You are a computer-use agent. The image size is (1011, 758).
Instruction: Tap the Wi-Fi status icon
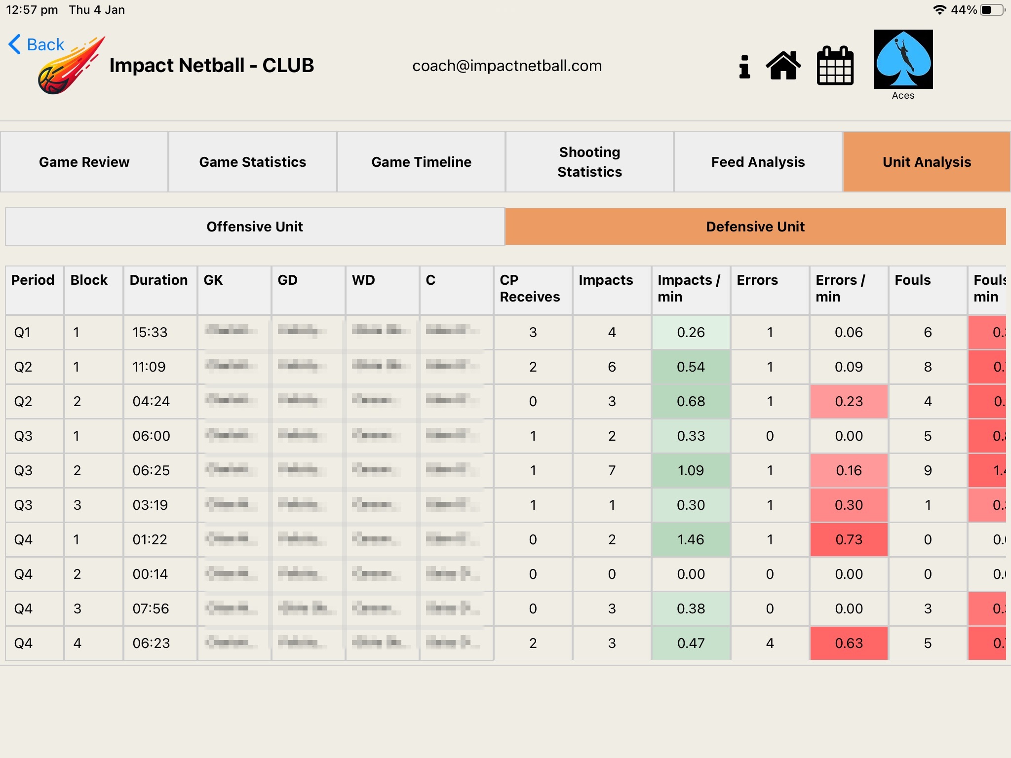pyautogui.click(x=939, y=10)
